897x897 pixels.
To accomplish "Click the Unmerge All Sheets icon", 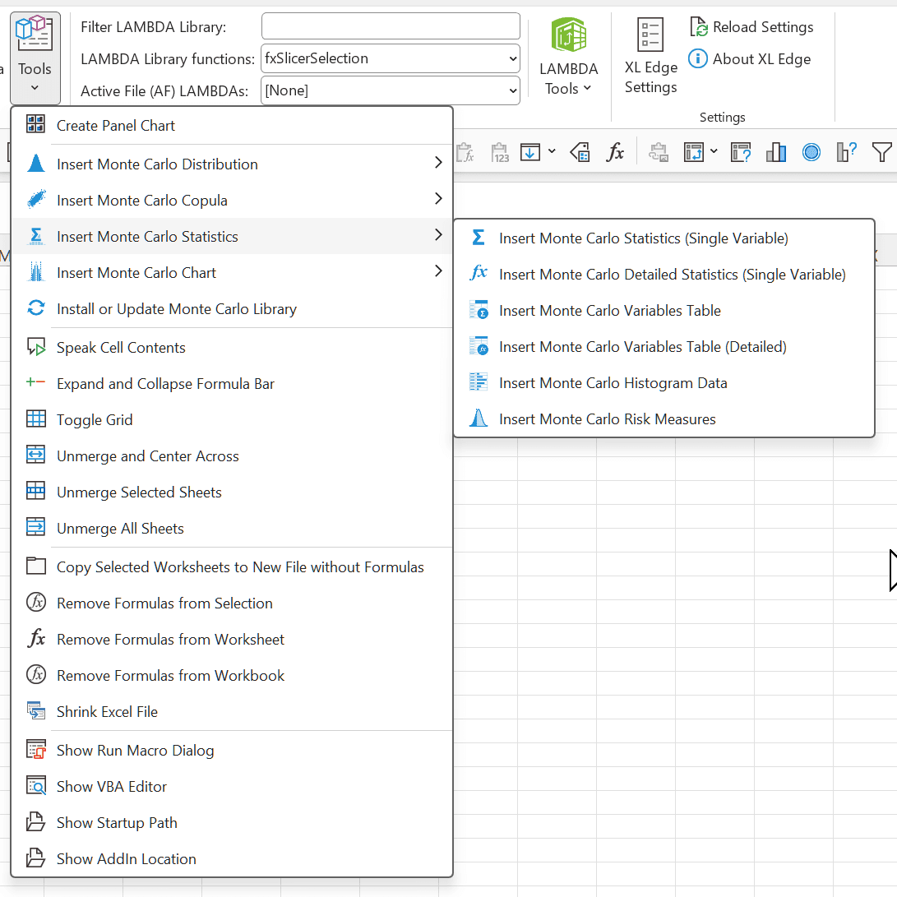I will (x=36, y=528).
